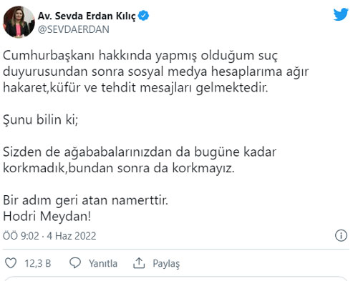Screen dimensions: 358x281
Task: Click the line korkmadık,bundan sonra da korkmayız
Action: point(119,168)
